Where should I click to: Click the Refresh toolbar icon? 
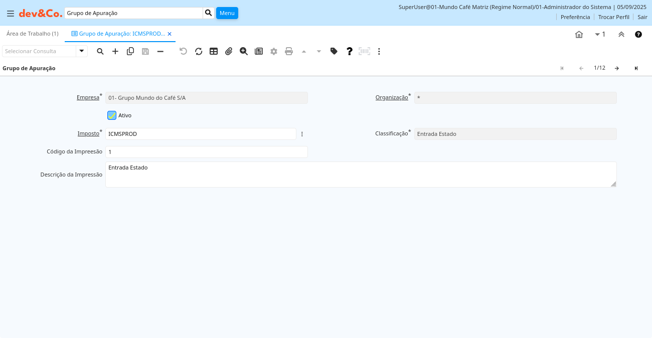click(199, 51)
